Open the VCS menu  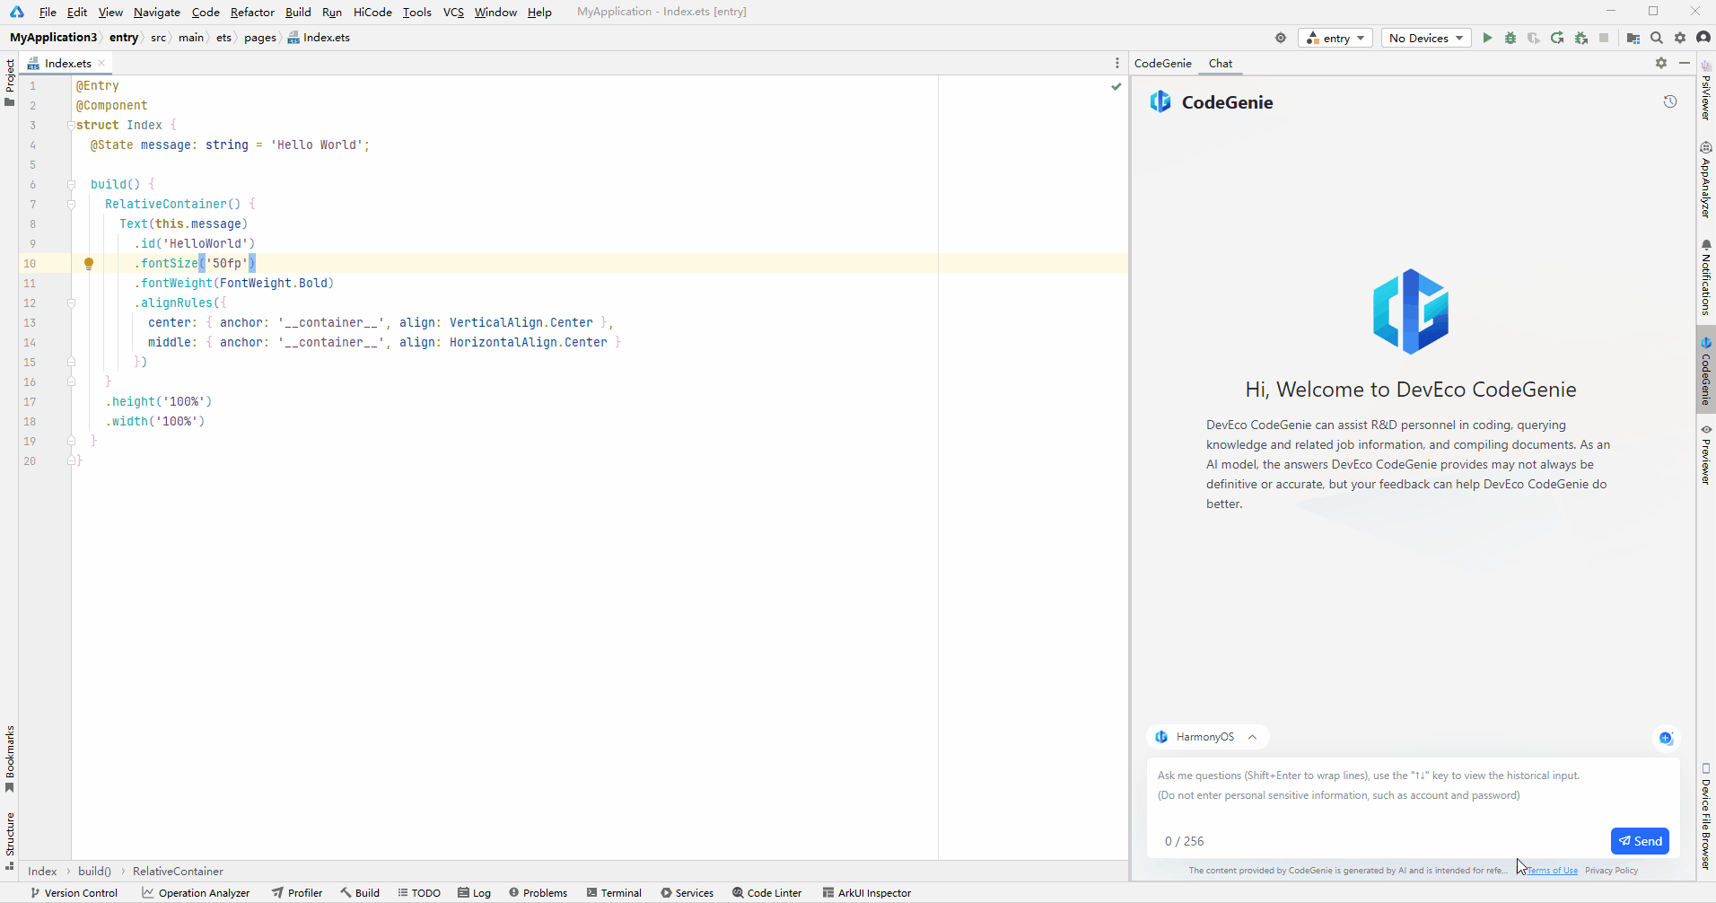click(x=453, y=12)
